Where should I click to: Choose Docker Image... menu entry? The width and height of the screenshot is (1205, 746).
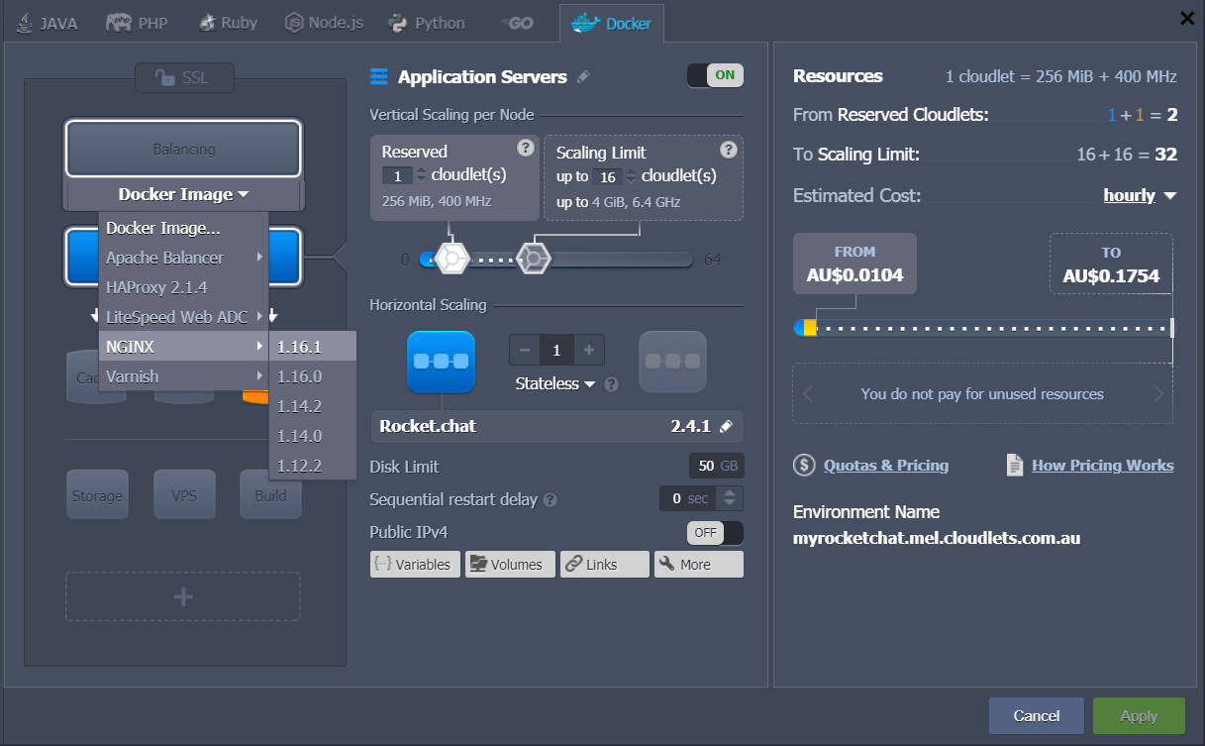point(183,228)
